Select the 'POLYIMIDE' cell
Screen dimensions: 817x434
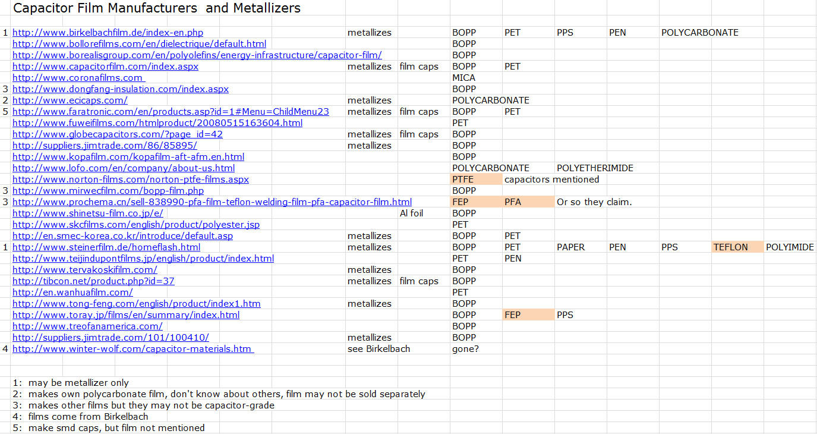tap(790, 247)
